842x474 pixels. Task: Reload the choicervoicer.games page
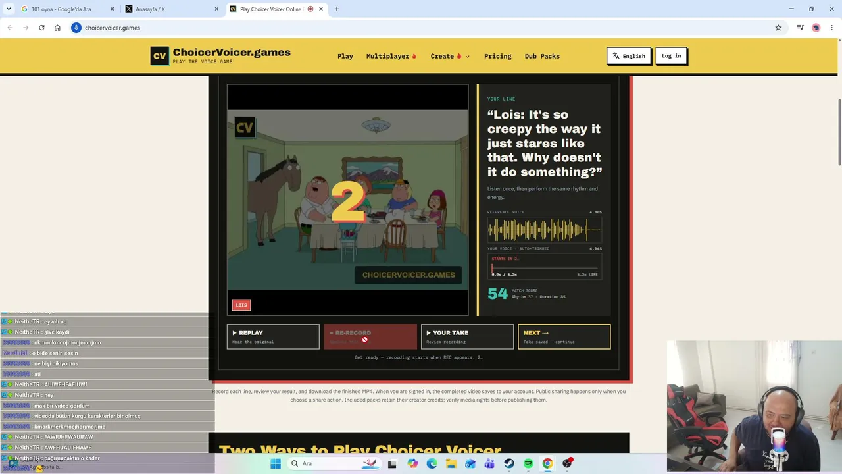click(41, 28)
